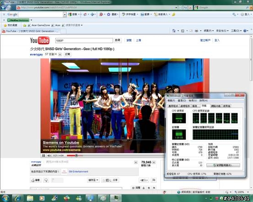253x202 pixels.
Task: Click the YouTube search button
Action: tap(118, 40)
